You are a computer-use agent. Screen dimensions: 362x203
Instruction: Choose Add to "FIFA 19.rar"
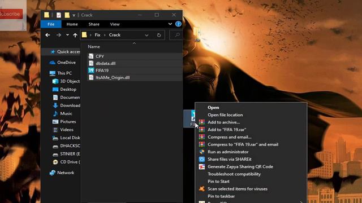[x=227, y=130]
